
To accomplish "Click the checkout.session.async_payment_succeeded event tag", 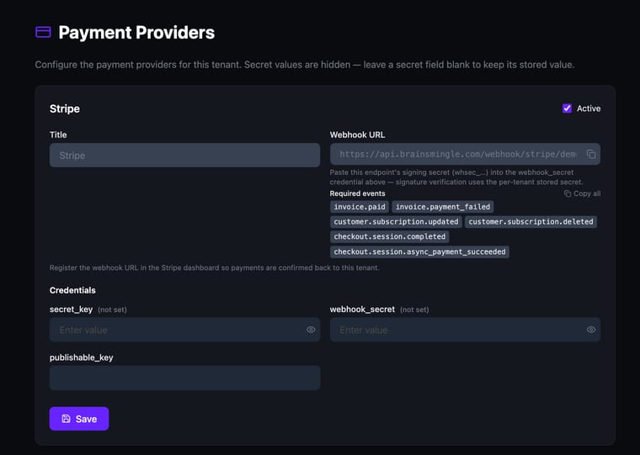I will [x=419, y=252].
